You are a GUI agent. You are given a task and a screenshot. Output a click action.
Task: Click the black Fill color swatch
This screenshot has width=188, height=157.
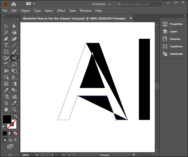tap(6, 119)
